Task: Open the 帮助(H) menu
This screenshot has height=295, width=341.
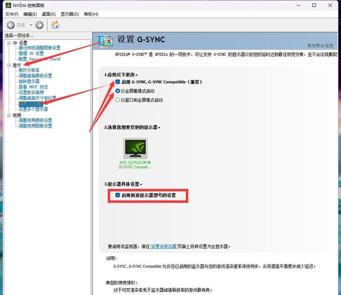Action: coord(91,14)
